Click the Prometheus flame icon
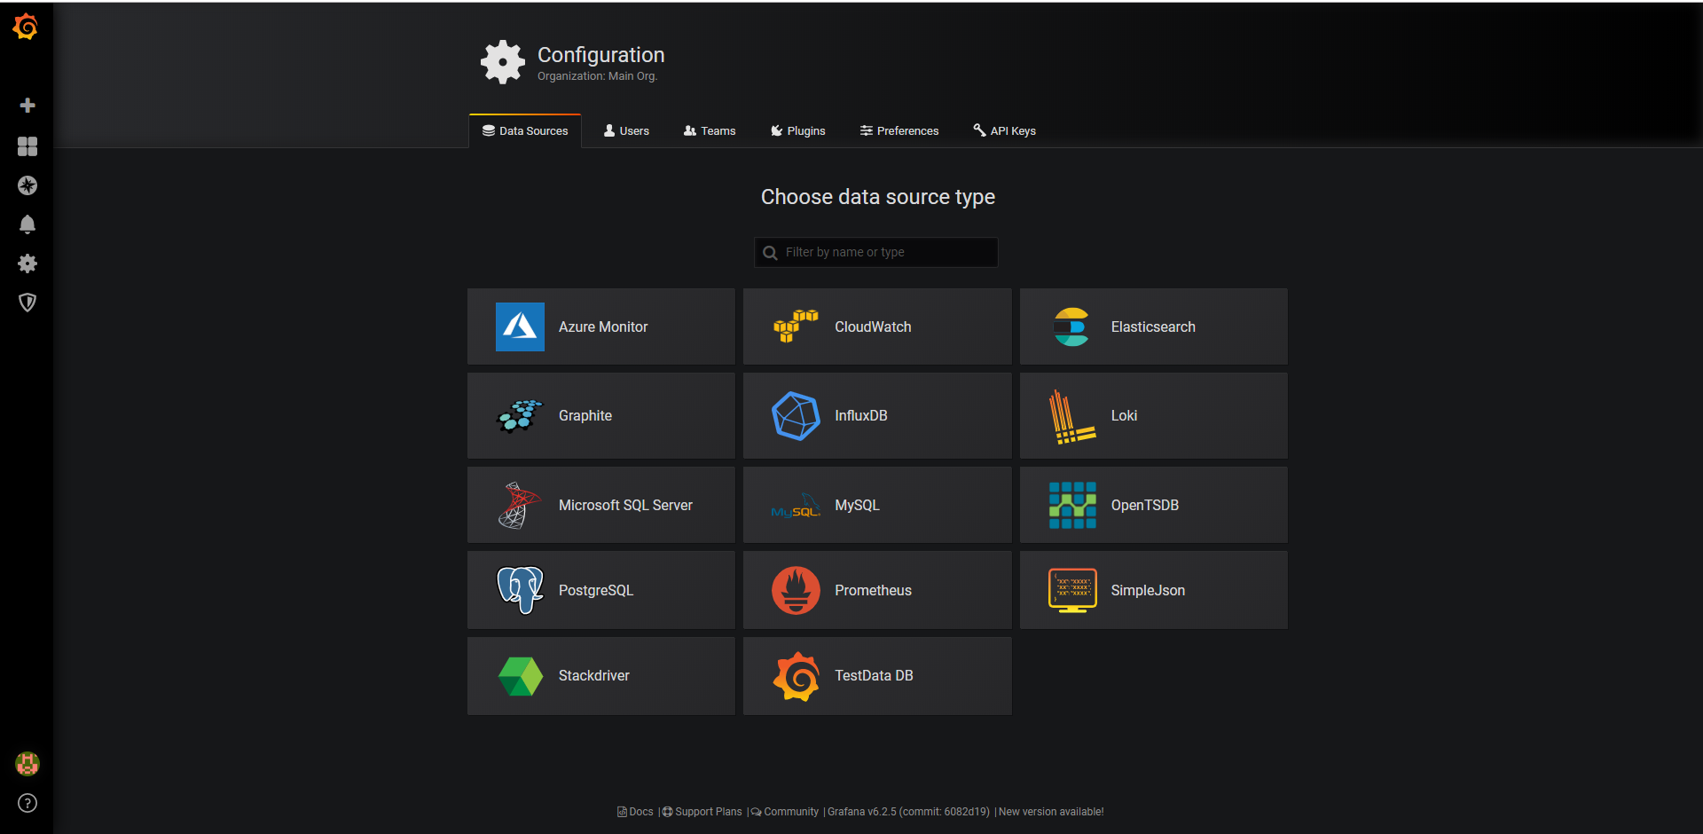 point(796,590)
